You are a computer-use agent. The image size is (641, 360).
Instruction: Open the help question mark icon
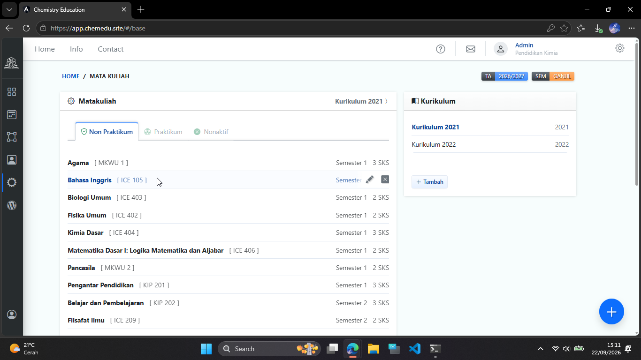tap(441, 49)
